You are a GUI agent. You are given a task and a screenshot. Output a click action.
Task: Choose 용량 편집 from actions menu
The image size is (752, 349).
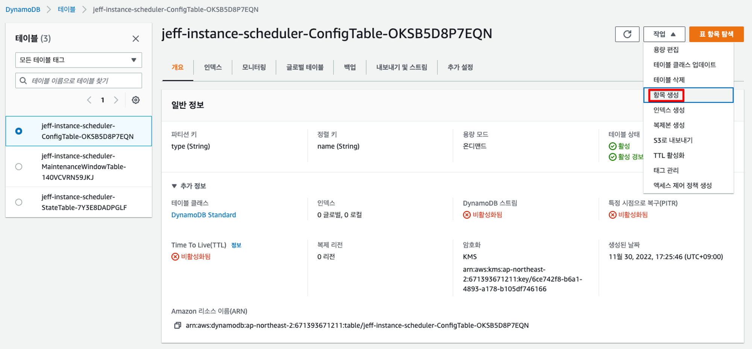(x=688, y=50)
